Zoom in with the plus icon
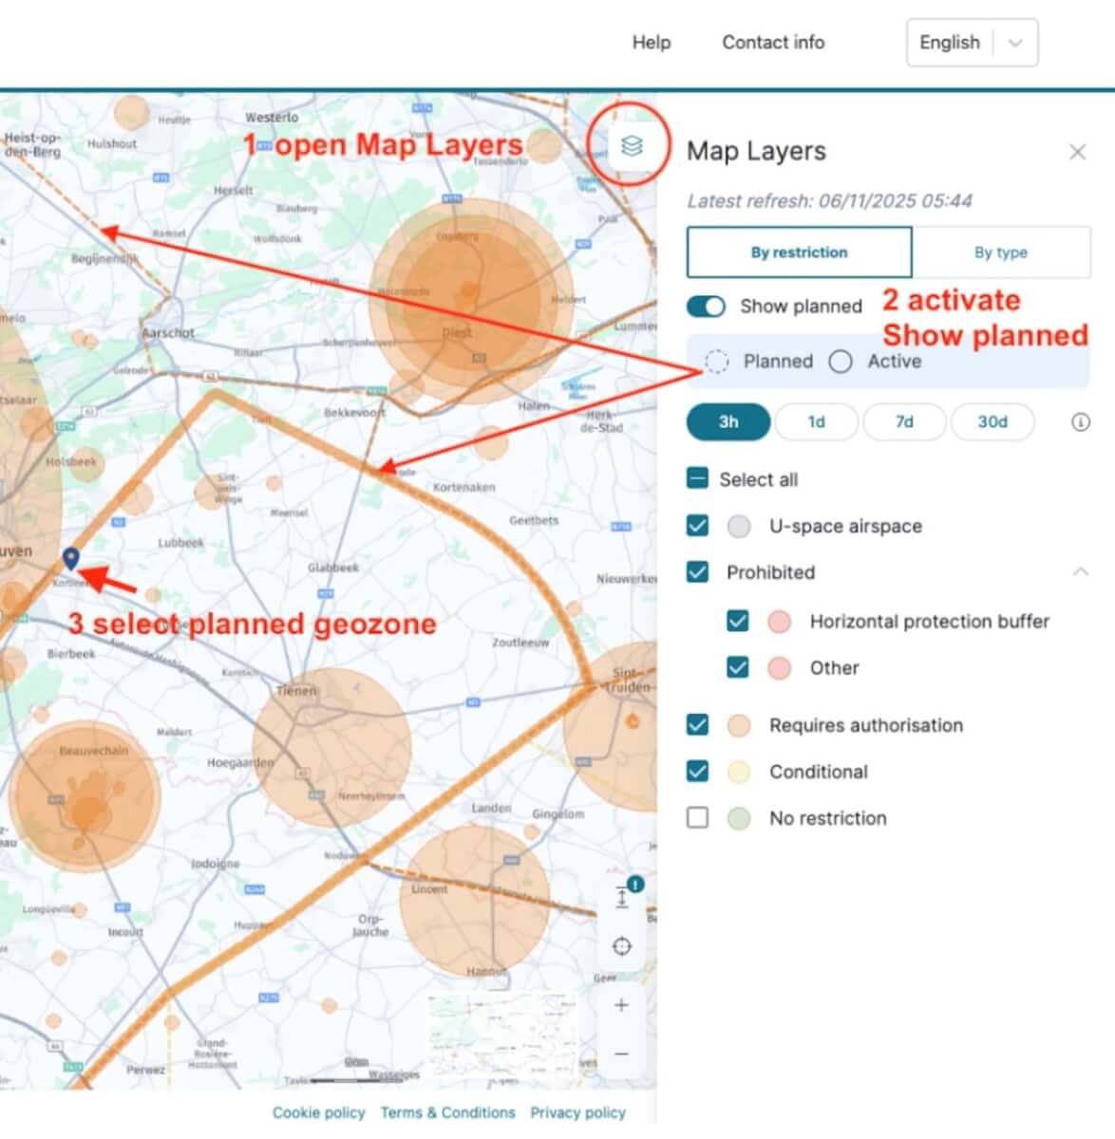This screenshot has width=1115, height=1139. [622, 1005]
